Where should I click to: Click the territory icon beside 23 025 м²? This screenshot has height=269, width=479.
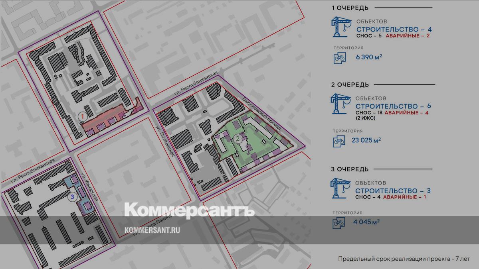[339, 141]
